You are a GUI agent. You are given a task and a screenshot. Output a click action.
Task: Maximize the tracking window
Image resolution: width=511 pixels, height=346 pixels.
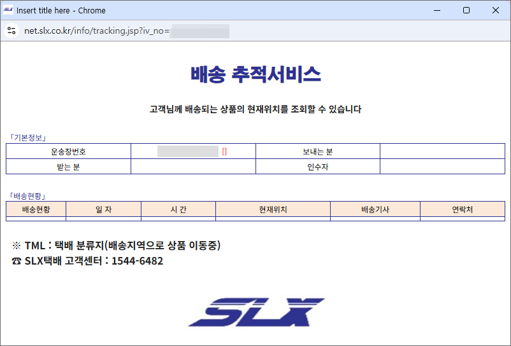pyautogui.click(x=466, y=10)
